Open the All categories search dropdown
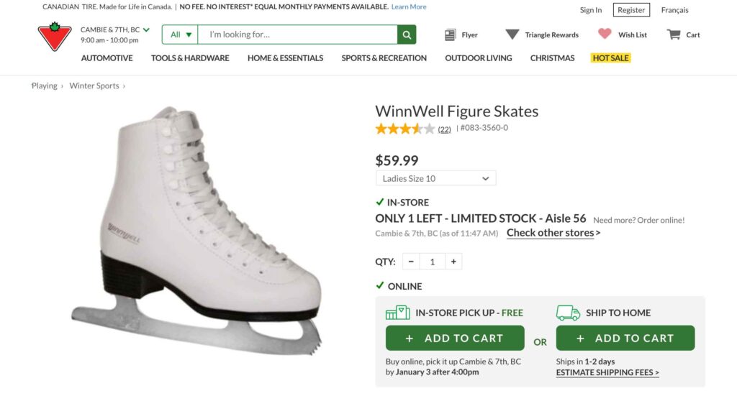The image size is (737, 396). [x=180, y=34]
